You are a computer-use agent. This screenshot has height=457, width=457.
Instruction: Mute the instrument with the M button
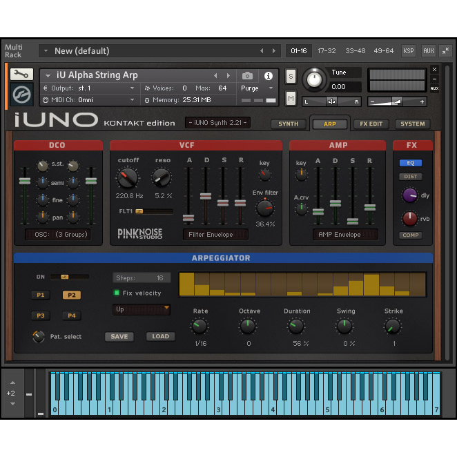coord(291,99)
